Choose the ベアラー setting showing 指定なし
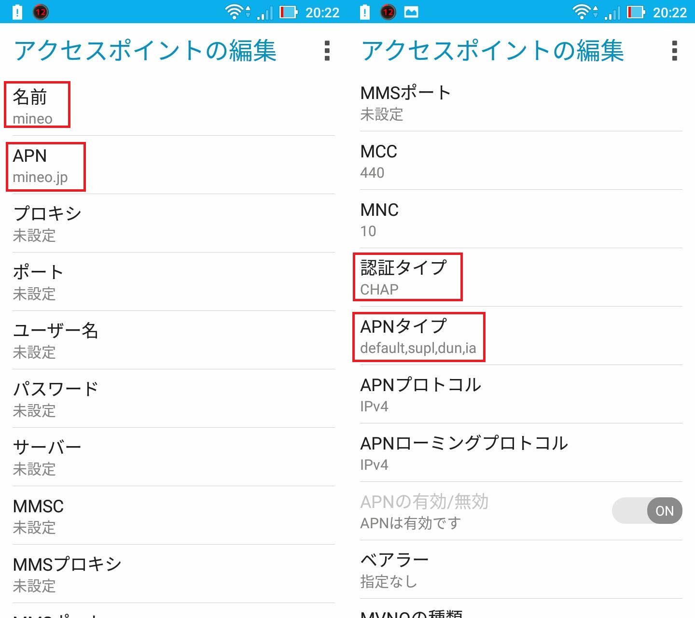Screen dimensions: 695x618 (x=521, y=570)
